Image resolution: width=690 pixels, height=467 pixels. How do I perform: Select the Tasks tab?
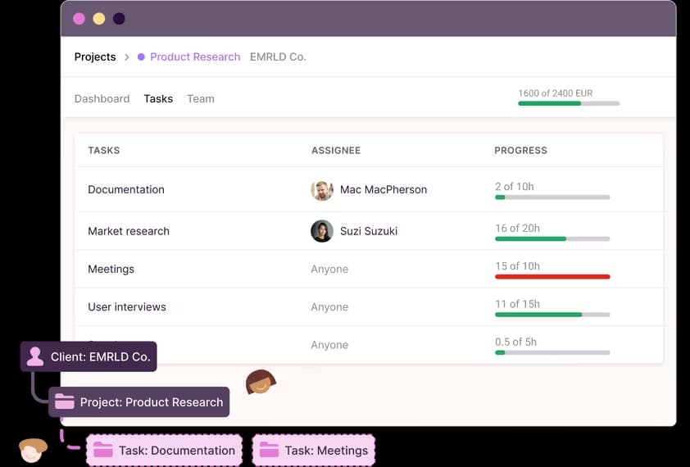coord(158,99)
